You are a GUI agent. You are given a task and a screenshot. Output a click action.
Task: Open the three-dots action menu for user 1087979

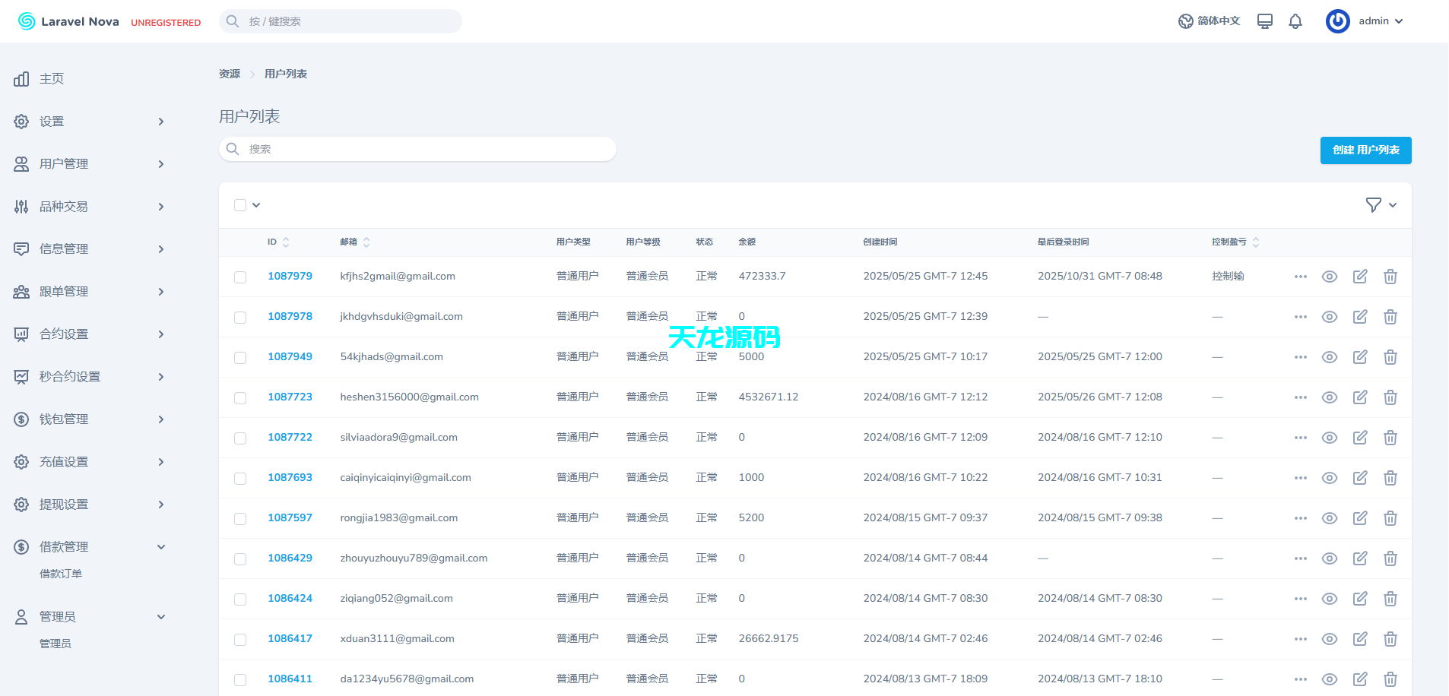tap(1299, 277)
